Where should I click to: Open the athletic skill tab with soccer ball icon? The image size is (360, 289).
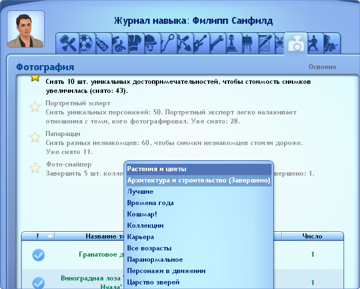tap(86, 43)
